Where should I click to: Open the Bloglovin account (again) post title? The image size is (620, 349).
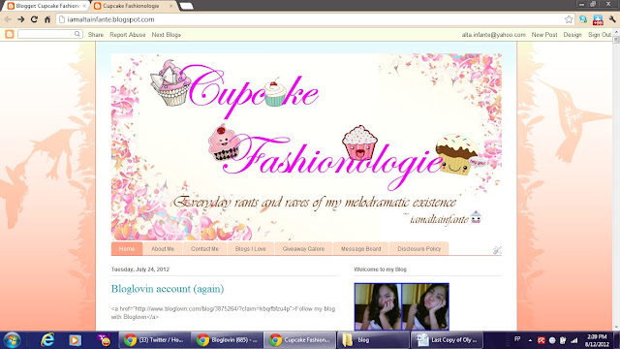168,289
